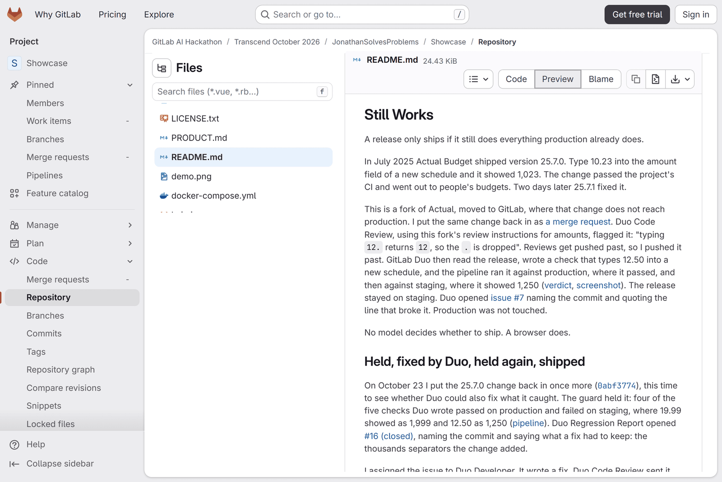Viewport: 722px width, 482px height.
Task: Click the Feature catalog icon
Action: 14,193
